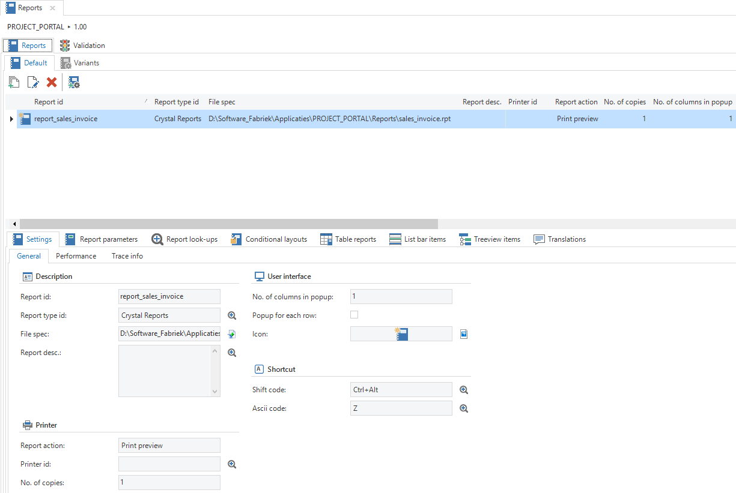Open the Ascii code lookup magnifier
Image resolution: width=736 pixels, height=493 pixels.
(464, 408)
